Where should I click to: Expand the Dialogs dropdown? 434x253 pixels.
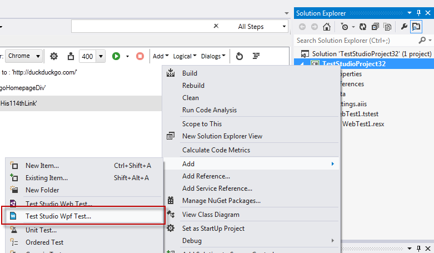[213, 56]
